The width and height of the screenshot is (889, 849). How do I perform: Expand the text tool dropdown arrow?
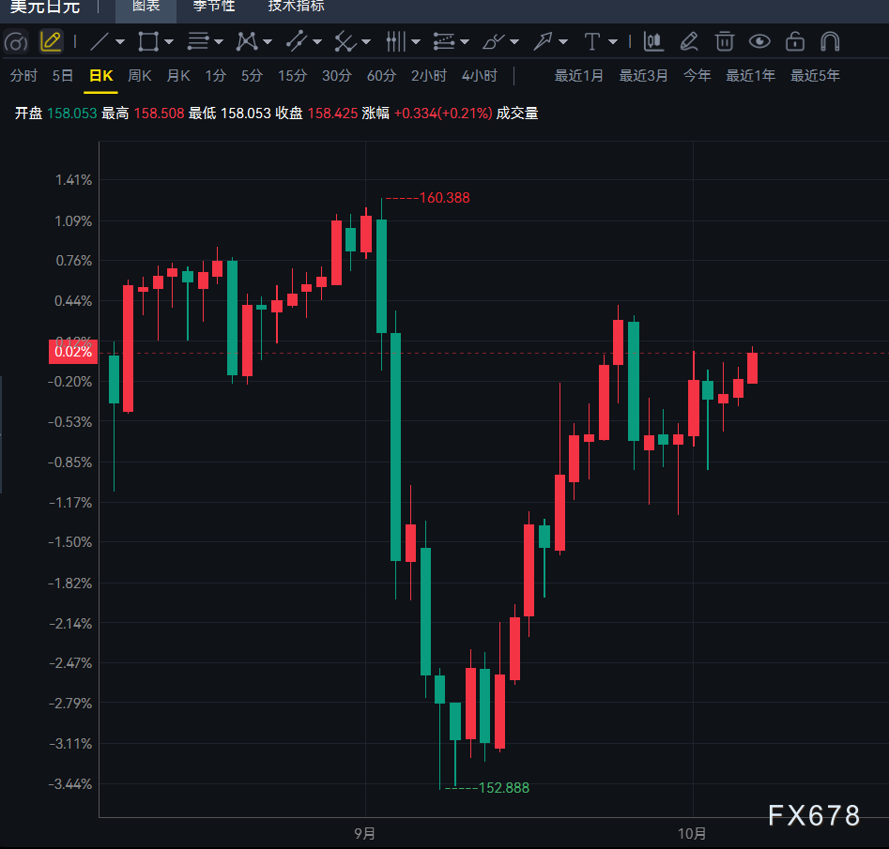click(x=613, y=41)
